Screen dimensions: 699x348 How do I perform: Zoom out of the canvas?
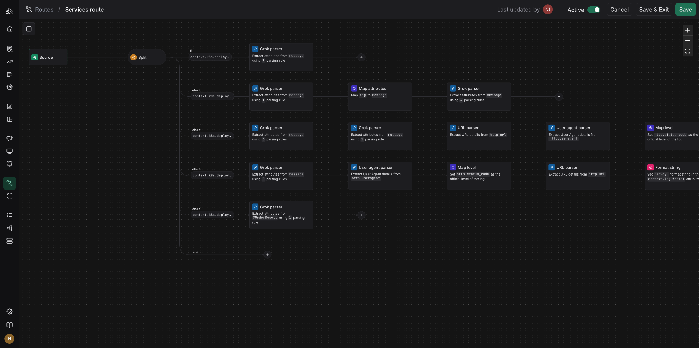pos(687,41)
